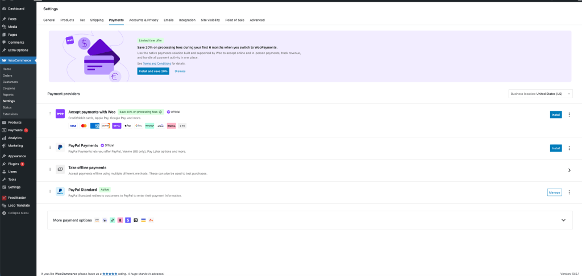This screenshot has height=276, width=582.
Task: Click the Google Pay icon
Action: coord(139,126)
